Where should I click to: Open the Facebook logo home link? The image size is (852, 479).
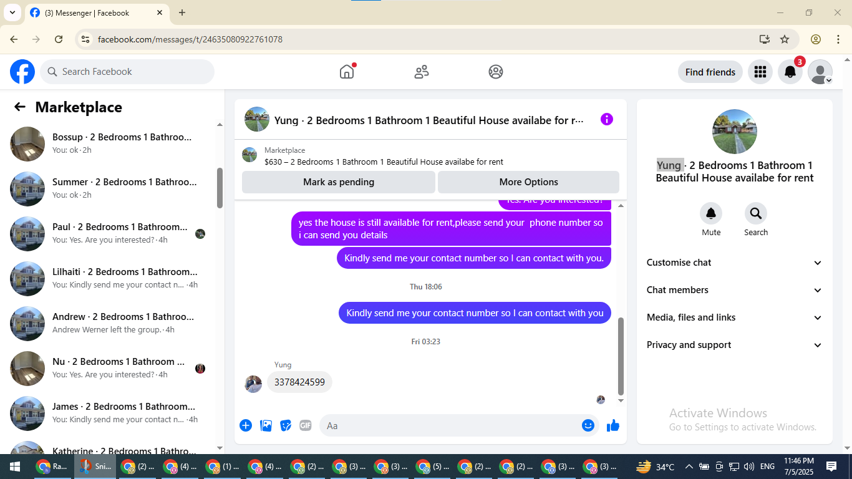[x=22, y=72]
